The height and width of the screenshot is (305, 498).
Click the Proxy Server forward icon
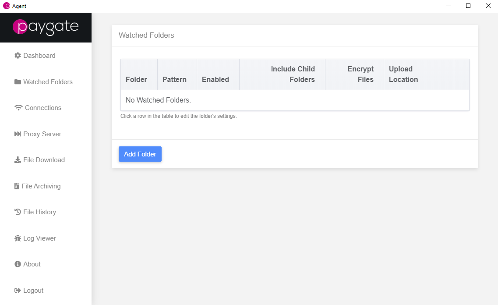18,134
